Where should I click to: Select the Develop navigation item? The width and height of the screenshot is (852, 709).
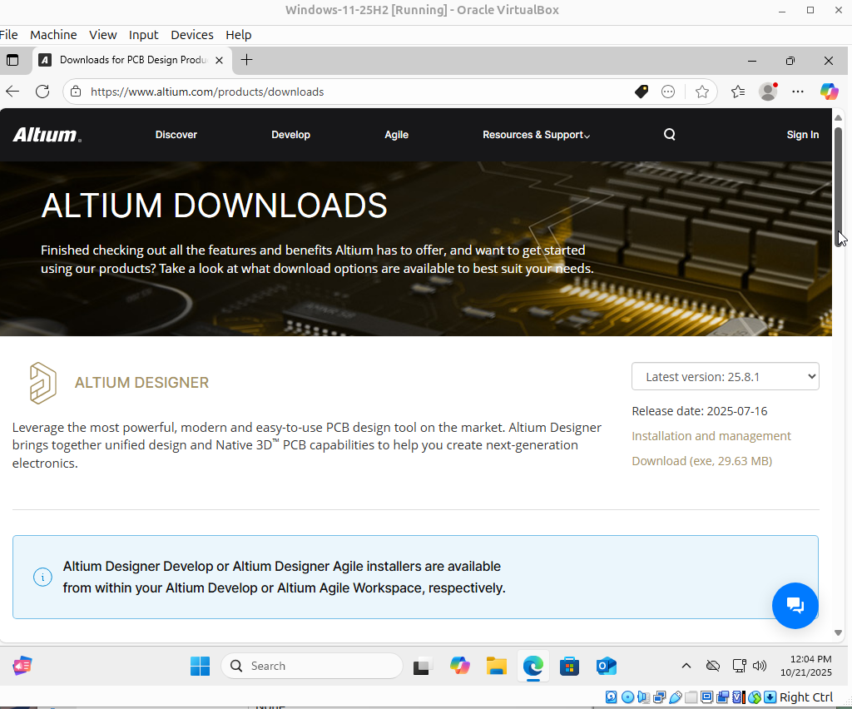point(290,134)
